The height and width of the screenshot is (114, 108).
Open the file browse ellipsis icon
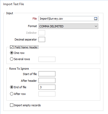coord(96,19)
